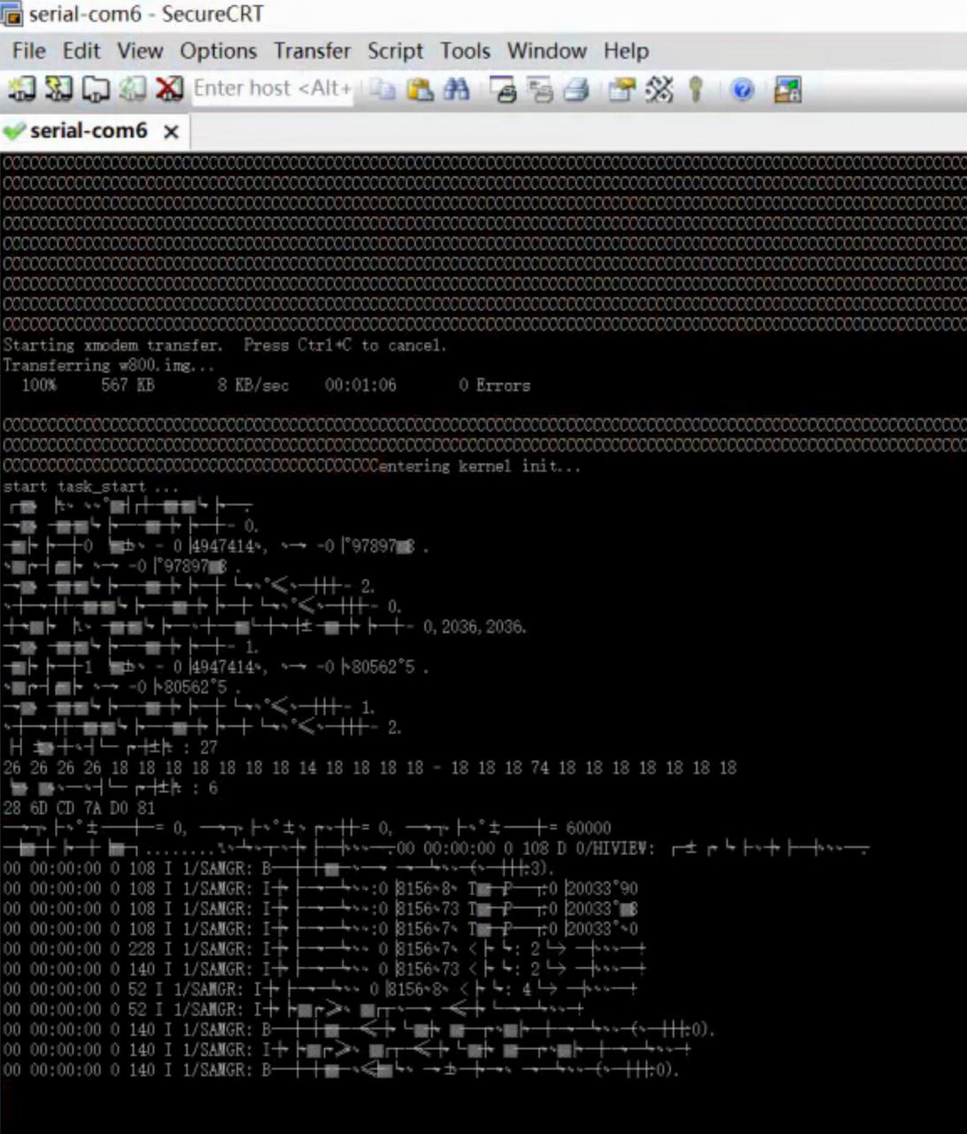
Task: Open the View menu
Action: click(140, 50)
